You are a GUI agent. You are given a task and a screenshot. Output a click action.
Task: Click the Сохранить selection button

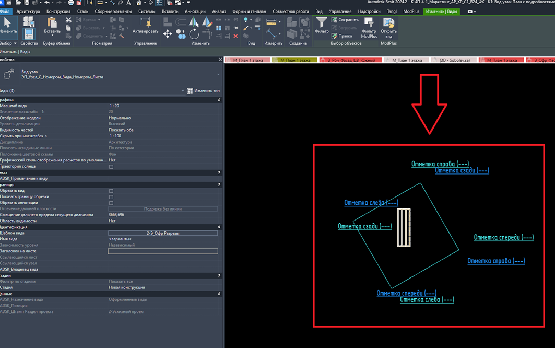point(345,20)
